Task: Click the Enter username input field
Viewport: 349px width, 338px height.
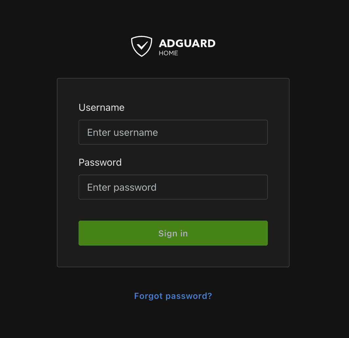Action: coord(173,132)
